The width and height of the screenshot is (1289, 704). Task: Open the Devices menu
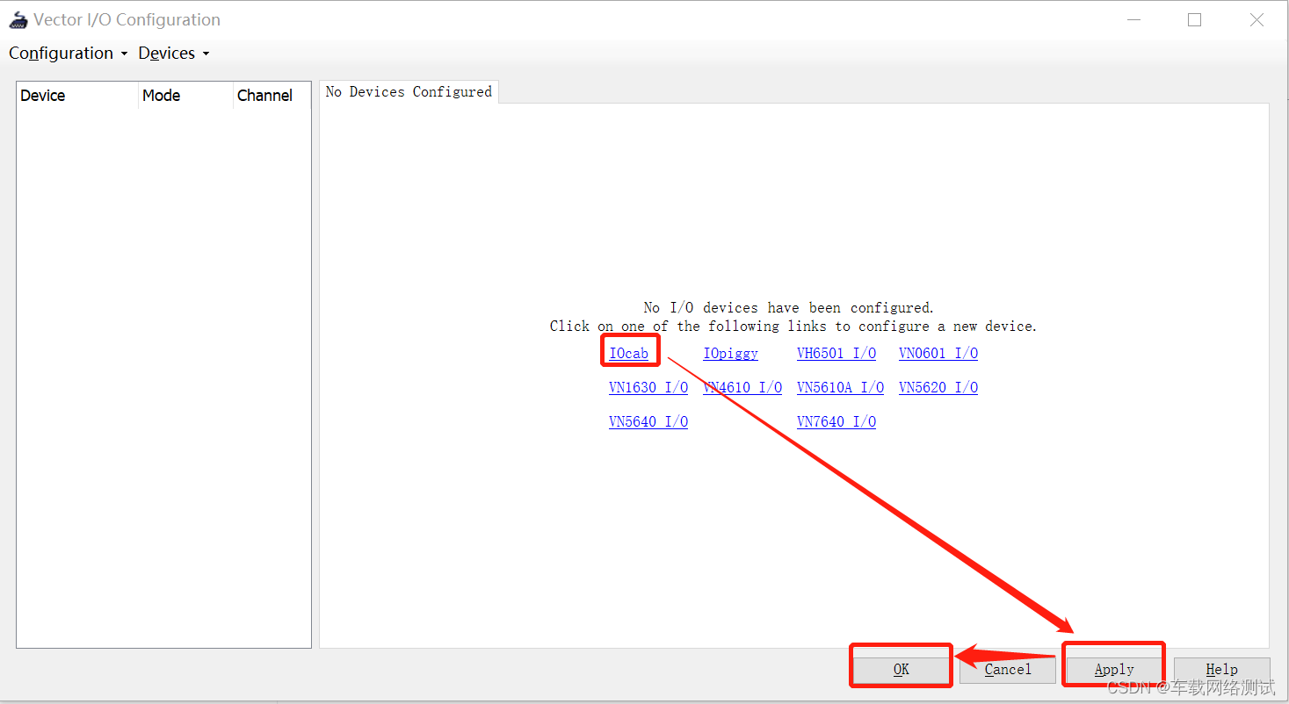[173, 54]
